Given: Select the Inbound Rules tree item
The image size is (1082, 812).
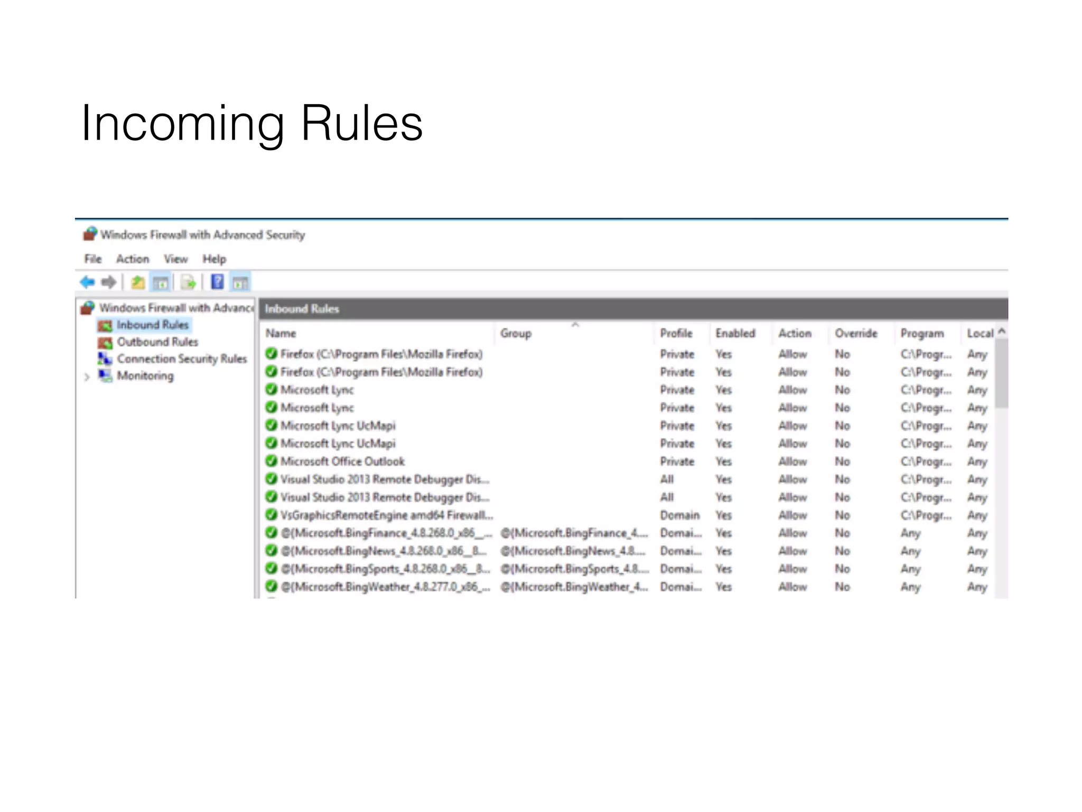Looking at the screenshot, I should point(152,325).
